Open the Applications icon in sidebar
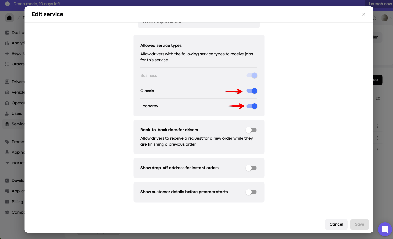The width and height of the screenshot is (393, 239). coord(7,191)
